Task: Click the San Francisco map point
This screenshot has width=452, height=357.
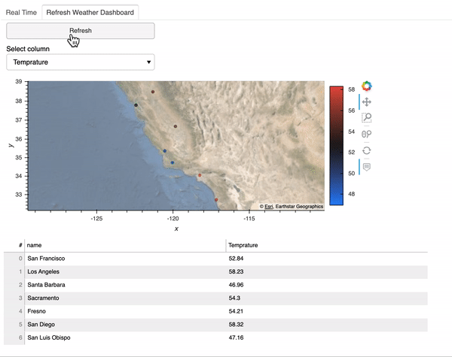Action: (x=136, y=105)
